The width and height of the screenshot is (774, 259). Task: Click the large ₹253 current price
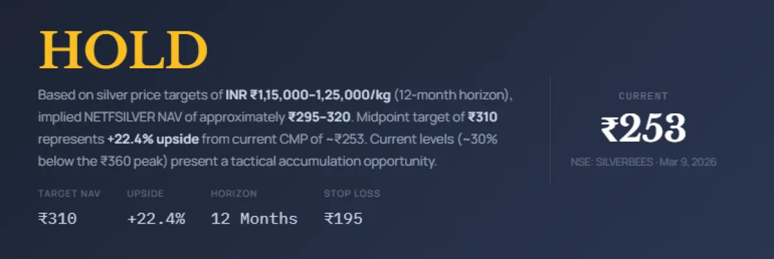pyautogui.click(x=643, y=129)
